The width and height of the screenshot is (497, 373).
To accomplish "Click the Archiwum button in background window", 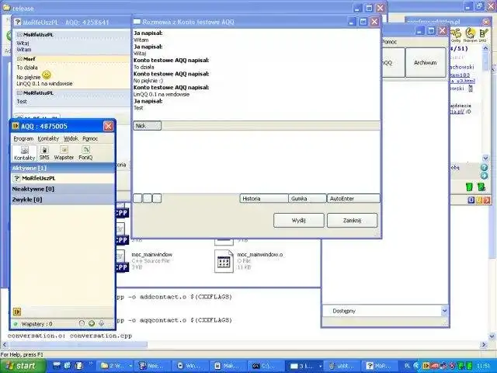I will (426, 62).
